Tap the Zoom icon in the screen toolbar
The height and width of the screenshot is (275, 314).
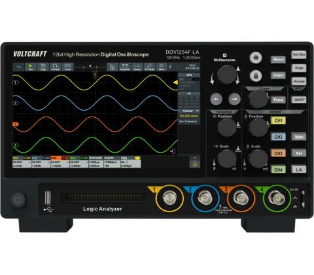click(68, 67)
